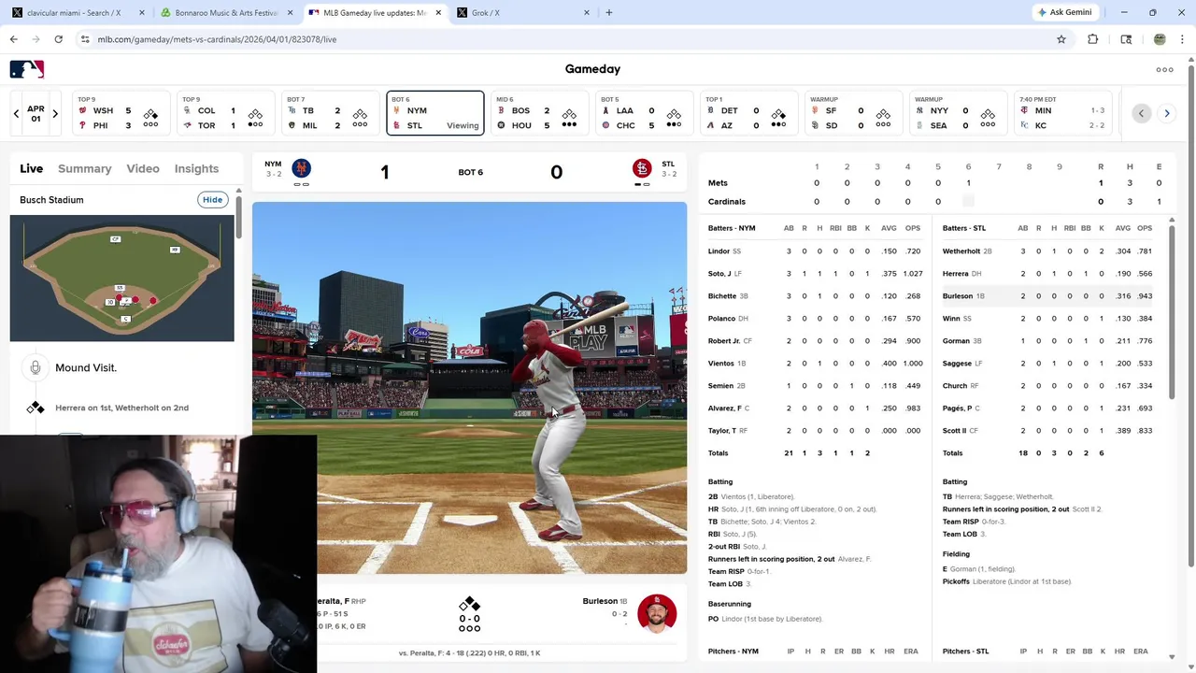Image resolution: width=1196 pixels, height=673 pixels.
Task: View site information icon in address bar
Action: (85, 39)
